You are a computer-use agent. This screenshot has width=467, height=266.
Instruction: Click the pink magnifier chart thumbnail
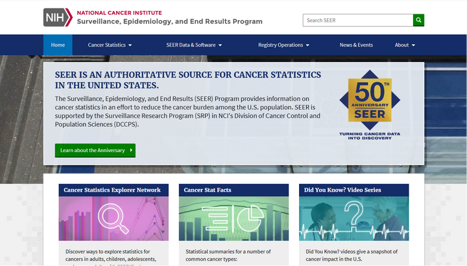click(x=114, y=219)
